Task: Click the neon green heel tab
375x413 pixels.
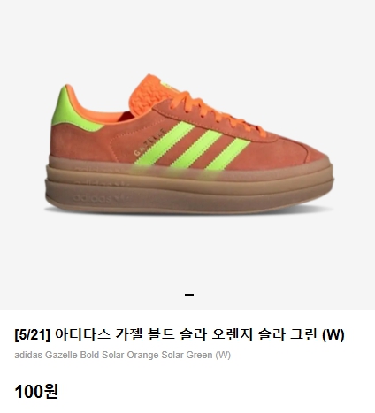Action: coord(73,110)
